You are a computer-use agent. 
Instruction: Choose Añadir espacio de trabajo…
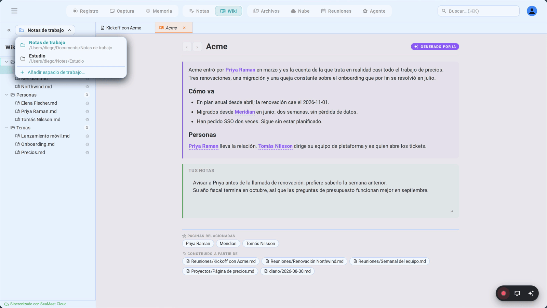[71, 72]
